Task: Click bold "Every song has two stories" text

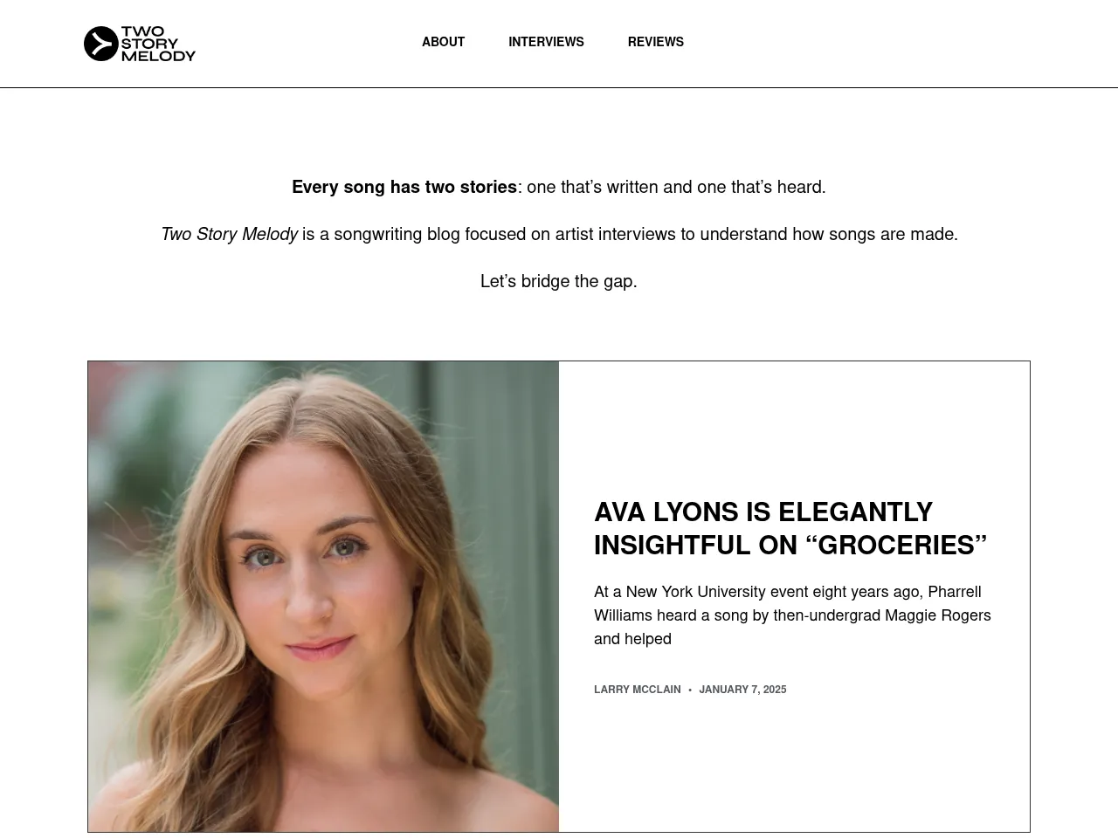Action: tap(404, 187)
